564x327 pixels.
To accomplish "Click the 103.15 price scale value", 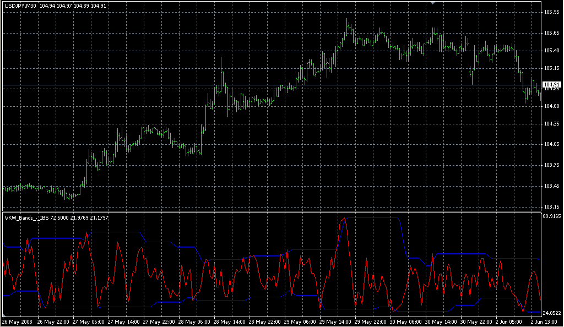I will (551, 207).
